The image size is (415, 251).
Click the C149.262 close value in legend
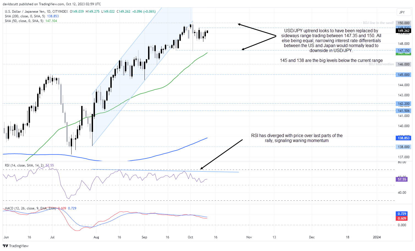coord(123,12)
